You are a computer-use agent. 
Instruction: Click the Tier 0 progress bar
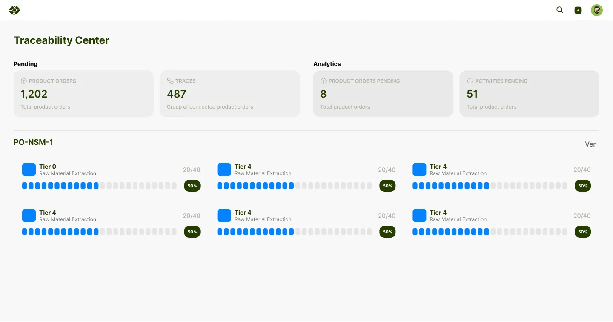(99, 186)
